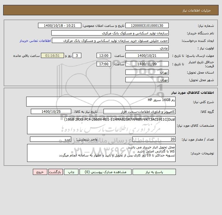Click label ساعت باقی مانده

tap(27, 56)
